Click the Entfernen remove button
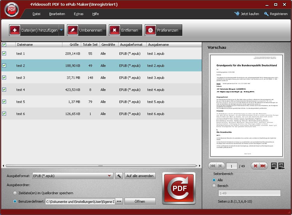Viewport: 292px width, 215px height. pyautogui.click(x=125, y=30)
